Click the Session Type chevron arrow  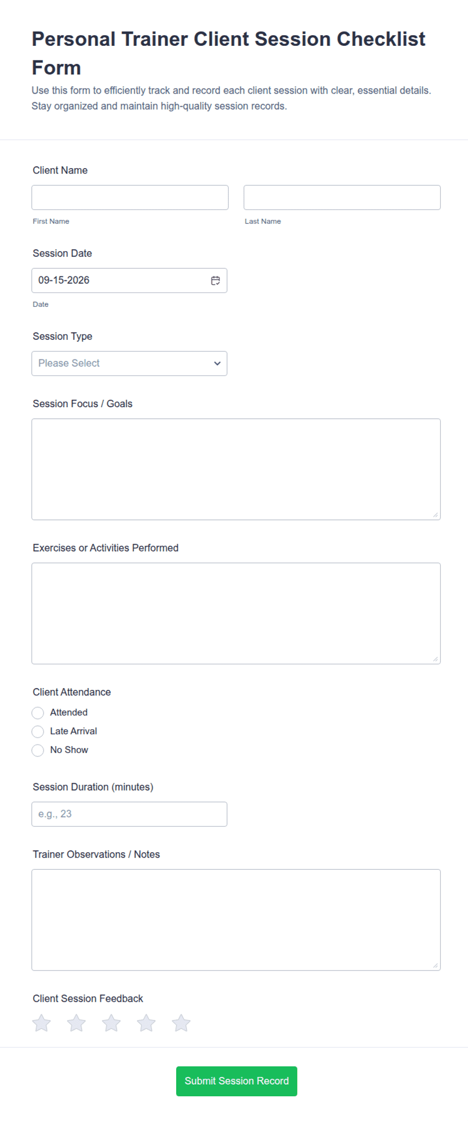pyautogui.click(x=217, y=363)
